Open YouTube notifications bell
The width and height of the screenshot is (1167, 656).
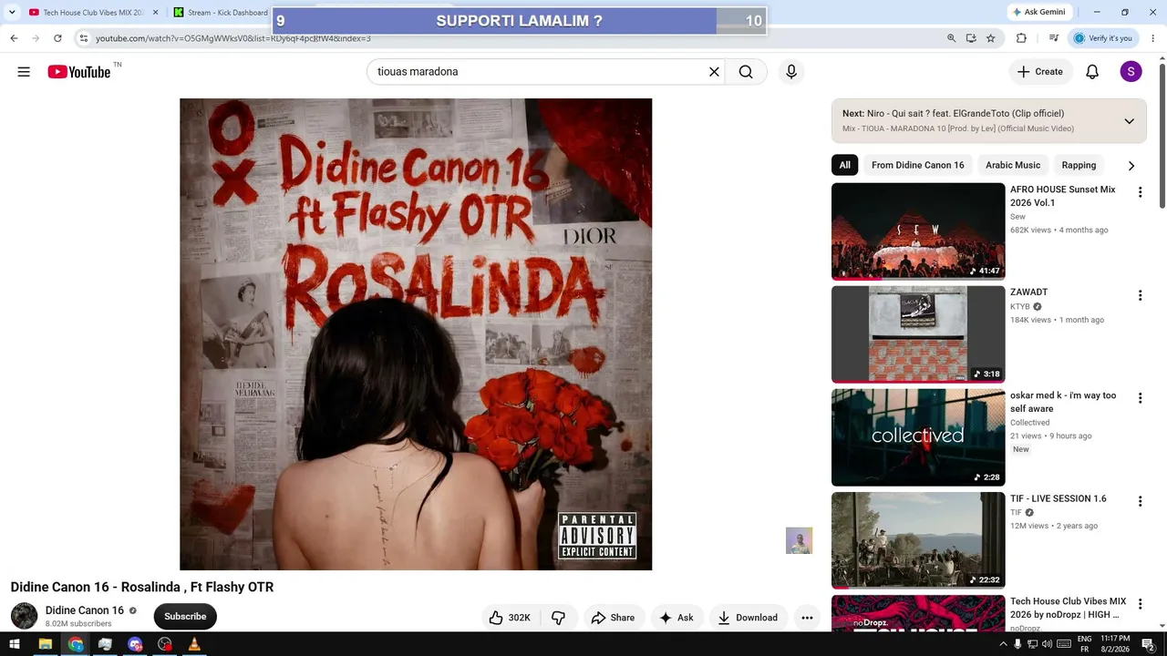pyautogui.click(x=1092, y=72)
